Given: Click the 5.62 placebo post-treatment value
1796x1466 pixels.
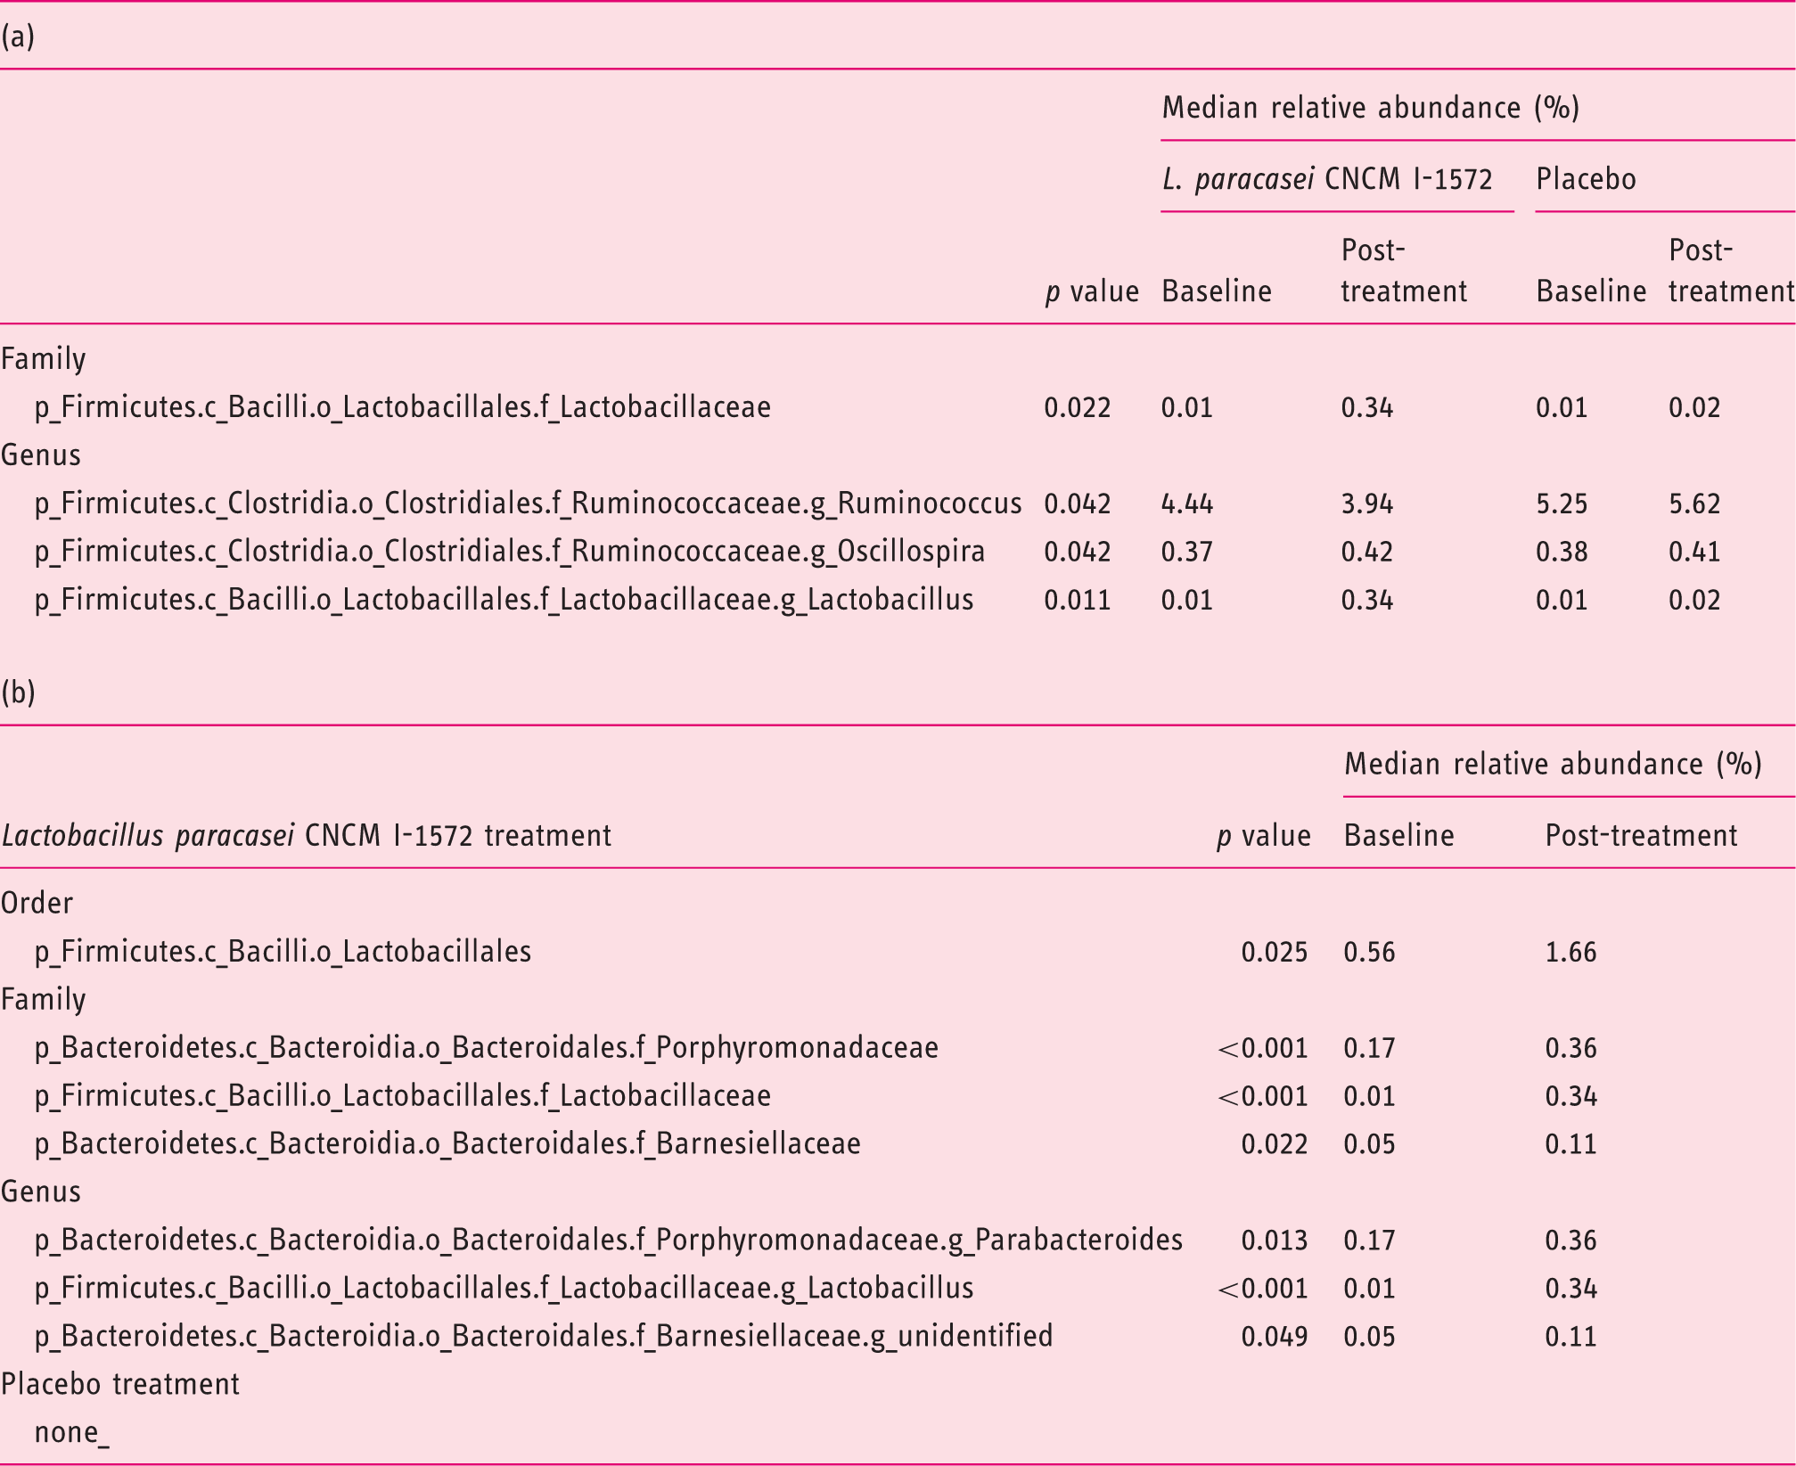Looking at the screenshot, I should point(1694,504).
